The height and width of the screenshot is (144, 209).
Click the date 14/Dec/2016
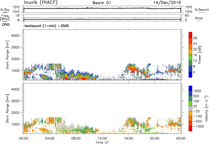[167, 3]
